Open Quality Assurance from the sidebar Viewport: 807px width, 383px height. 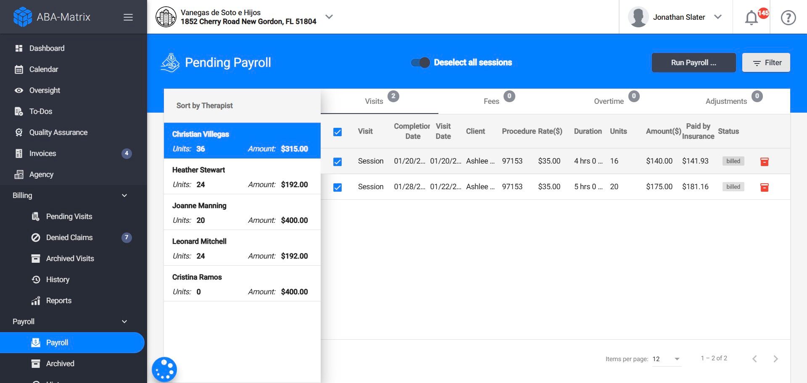pyautogui.click(x=58, y=132)
